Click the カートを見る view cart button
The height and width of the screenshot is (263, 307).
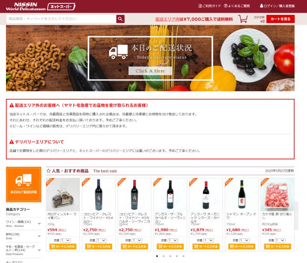281,19
